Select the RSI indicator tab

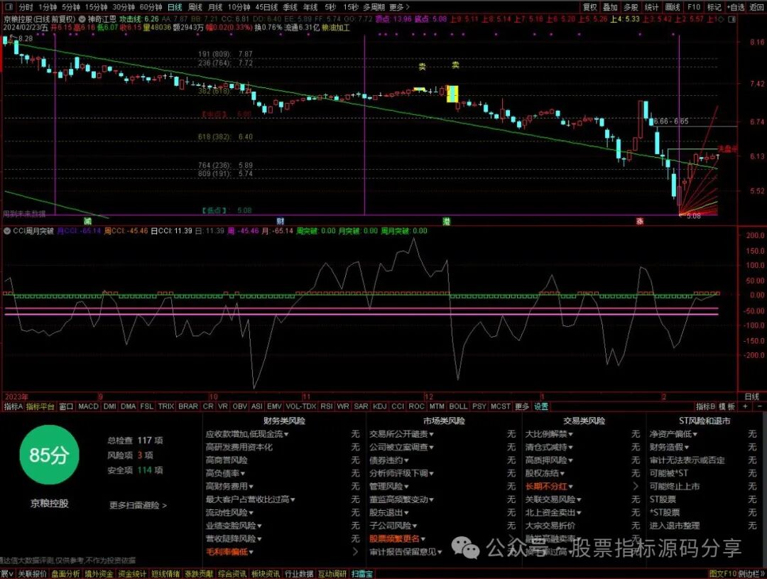(326, 406)
